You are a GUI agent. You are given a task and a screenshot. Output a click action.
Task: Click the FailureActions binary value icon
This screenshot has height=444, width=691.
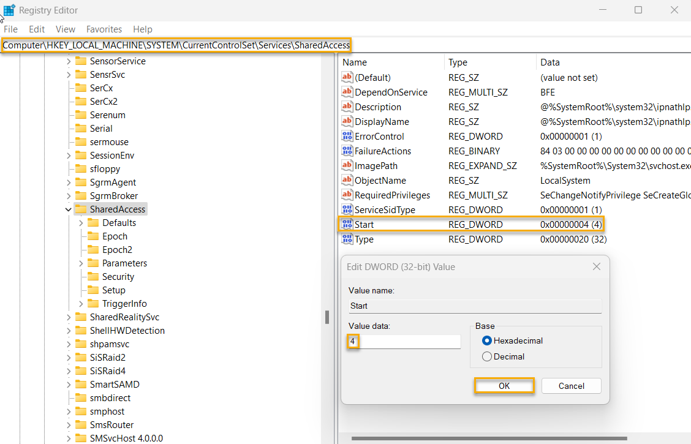point(347,151)
